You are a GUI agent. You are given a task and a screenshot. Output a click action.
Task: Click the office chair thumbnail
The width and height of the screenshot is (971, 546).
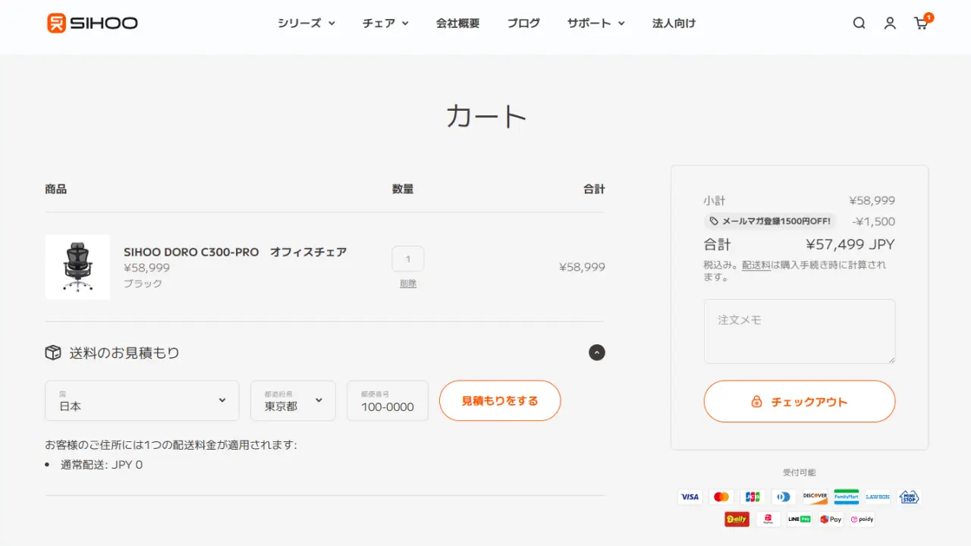(77, 267)
